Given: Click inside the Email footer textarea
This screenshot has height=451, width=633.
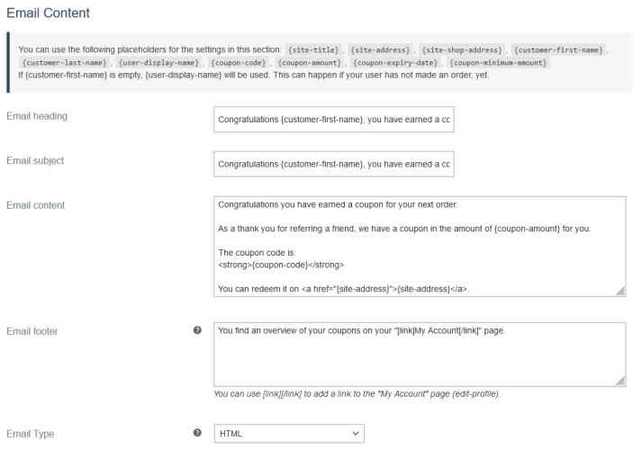Looking at the screenshot, I should point(419,355).
